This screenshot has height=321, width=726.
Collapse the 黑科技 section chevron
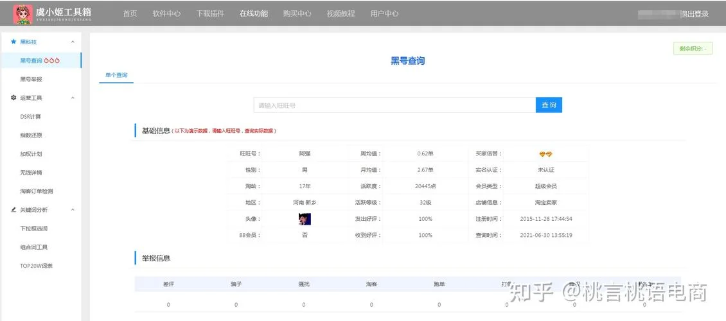73,42
